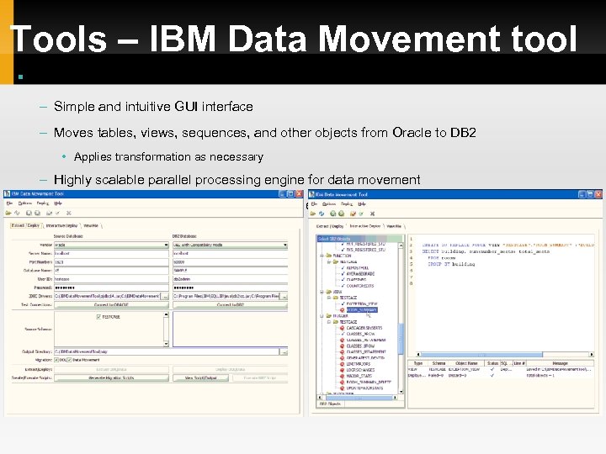Image resolution: width=606 pixels, height=454 pixels.
Task: Click the Connect to ORACLE button
Action: [111, 304]
